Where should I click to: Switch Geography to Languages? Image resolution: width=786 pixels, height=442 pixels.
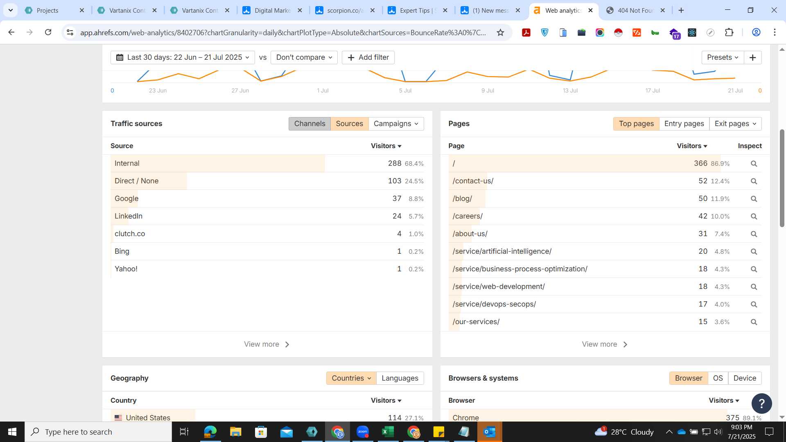(400, 379)
